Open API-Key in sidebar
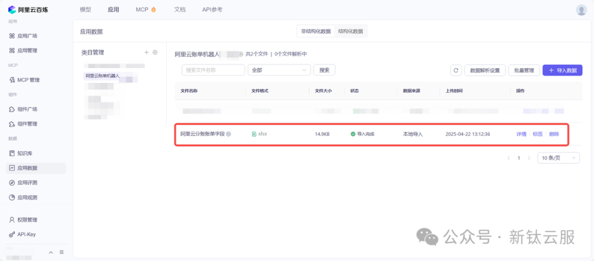 23,235
